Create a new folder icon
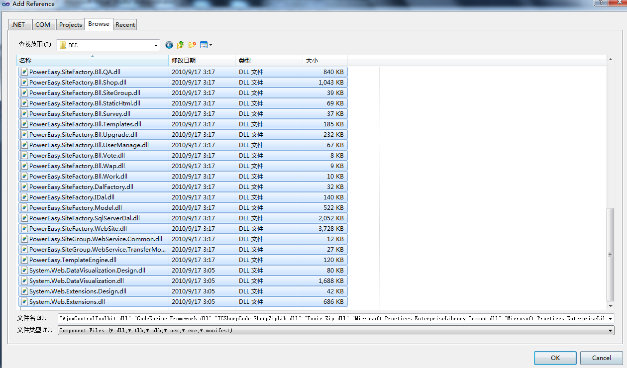The image size is (627, 368). coord(192,45)
